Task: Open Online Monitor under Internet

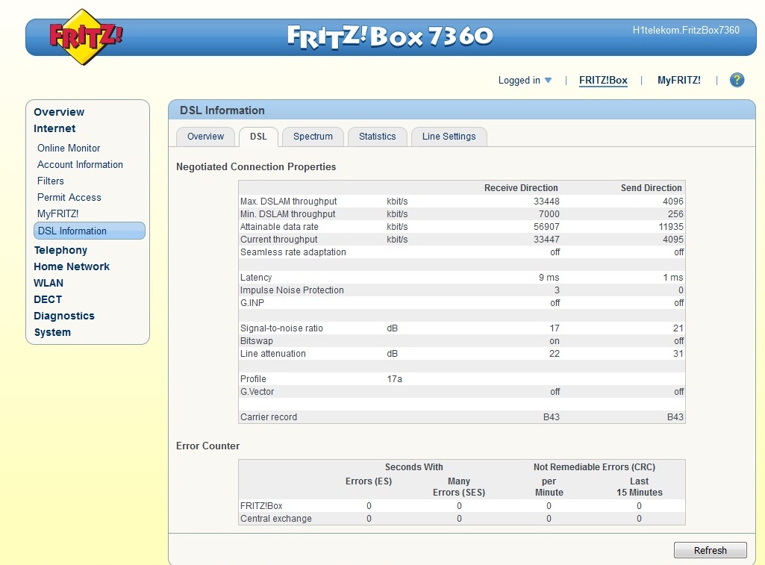Action: click(69, 148)
